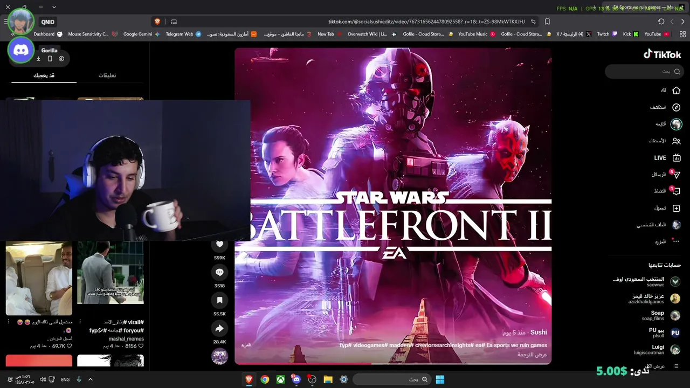Click the microphone icon in system tray
This screenshot has width=690, height=388.
pyautogui.click(x=79, y=379)
